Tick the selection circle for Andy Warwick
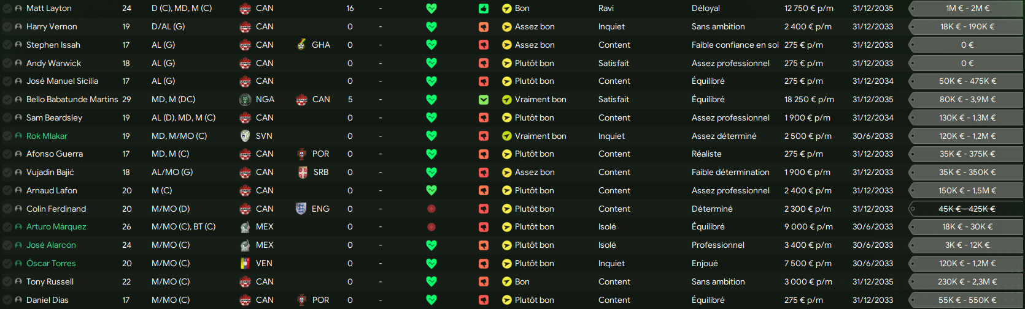This screenshot has height=309, width=1025. point(7,63)
